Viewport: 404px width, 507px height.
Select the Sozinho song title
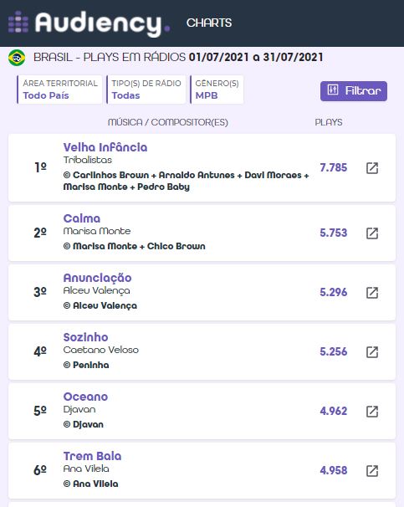coord(85,337)
